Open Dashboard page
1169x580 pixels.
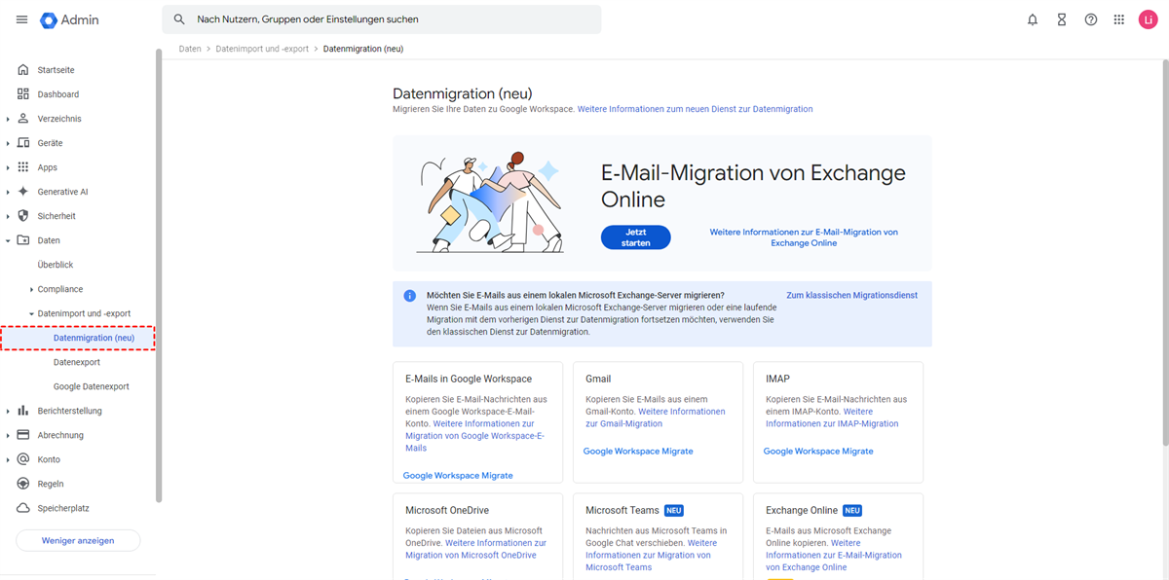pos(58,94)
